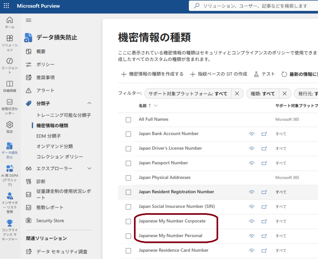The width and height of the screenshot is (318, 259).
Task: Open the 名前 column sort dropdown
Action: click(x=155, y=106)
